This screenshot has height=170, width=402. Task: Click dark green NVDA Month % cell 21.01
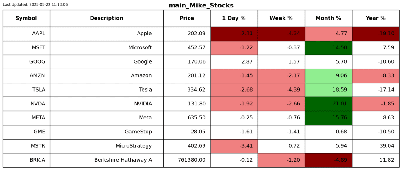328,104
